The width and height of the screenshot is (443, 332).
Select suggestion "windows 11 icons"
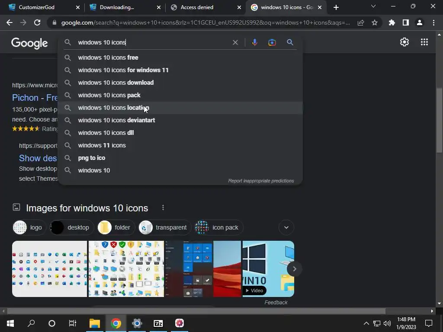click(180, 145)
